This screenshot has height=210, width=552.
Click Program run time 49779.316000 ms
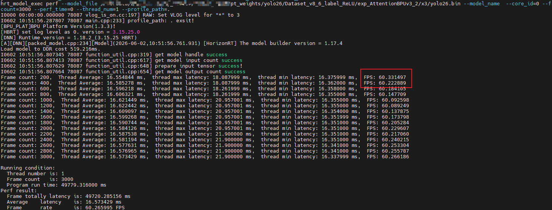pos(56,185)
